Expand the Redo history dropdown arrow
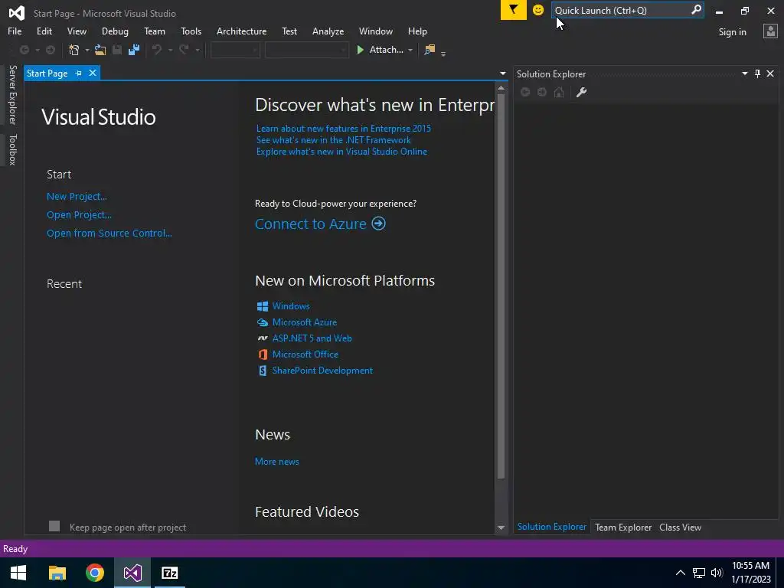 coord(198,50)
